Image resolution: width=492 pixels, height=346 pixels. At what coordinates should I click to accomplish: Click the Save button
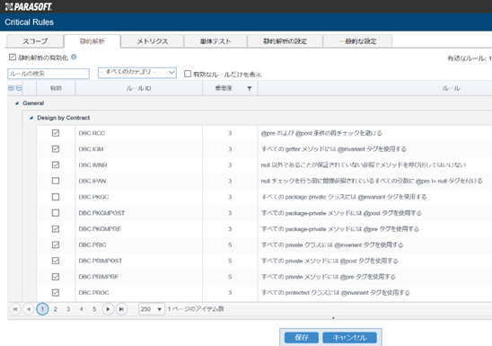point(302,338)
